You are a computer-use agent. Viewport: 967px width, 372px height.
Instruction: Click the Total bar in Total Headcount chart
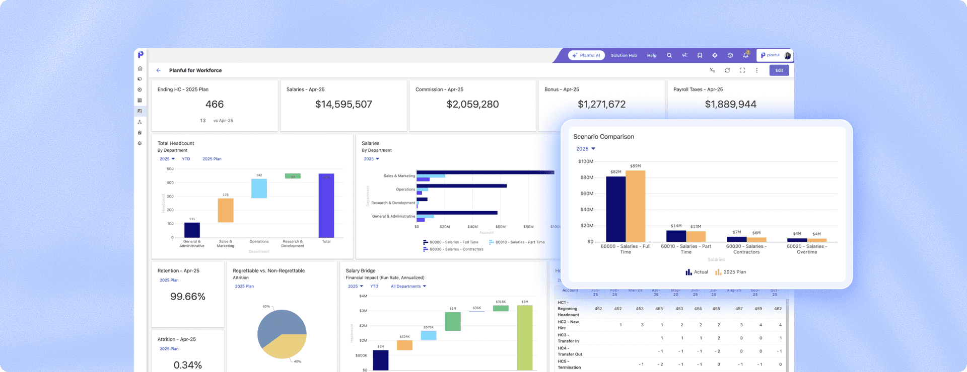tap(326, 206)
